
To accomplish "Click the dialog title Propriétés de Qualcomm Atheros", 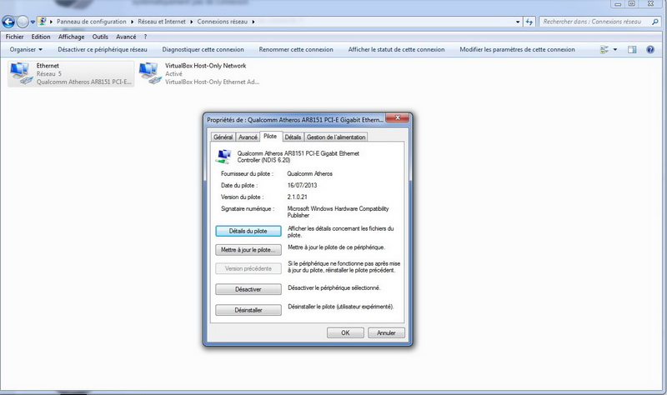I will [295, 120].
